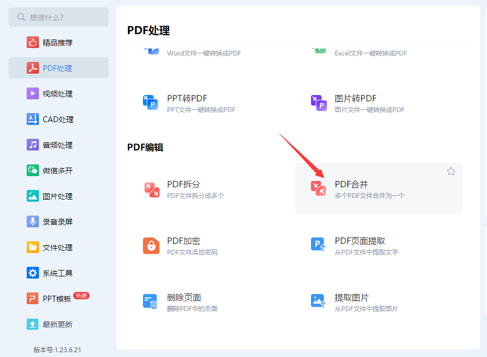
Task: Click the red 免费 badge on PPT模板
Action: [x=82, y=296]
